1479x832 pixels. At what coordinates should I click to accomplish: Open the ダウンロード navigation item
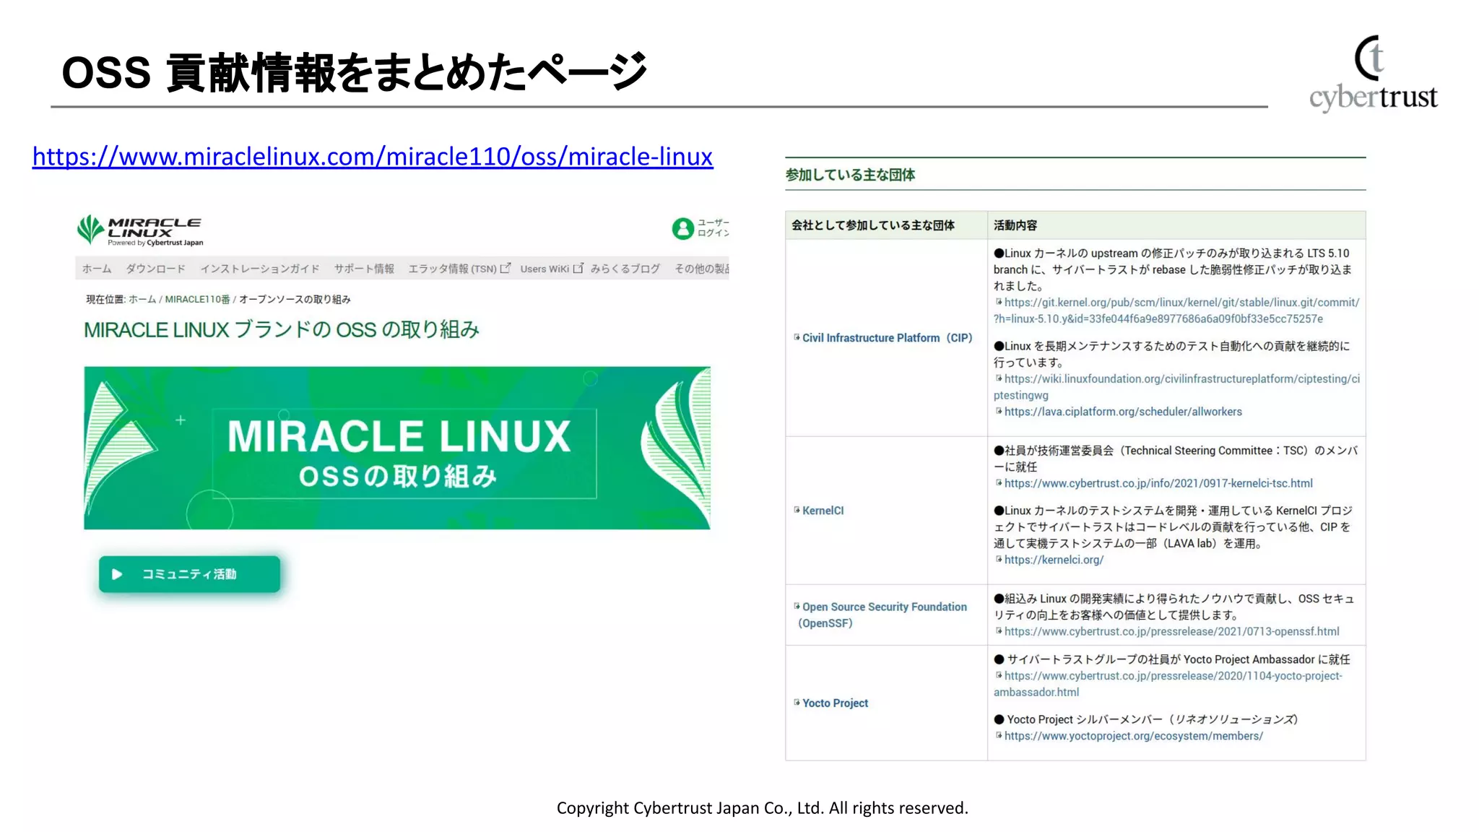[x=155, y=269]
